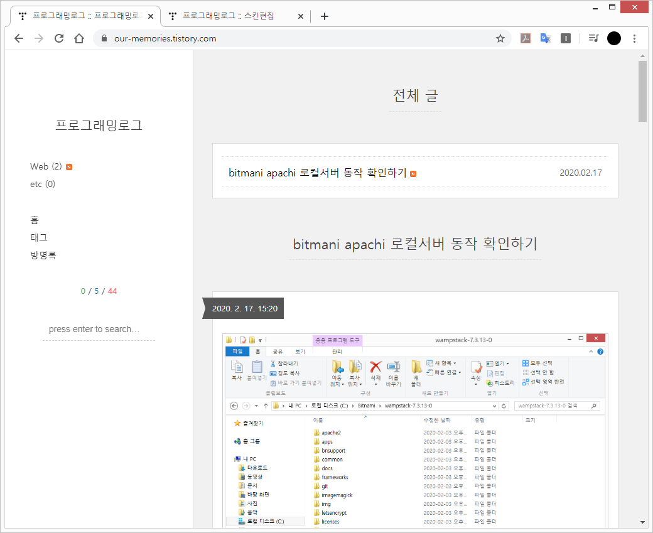
Task: Click the new badge beside post list title
Action: [x=413, y=174]
